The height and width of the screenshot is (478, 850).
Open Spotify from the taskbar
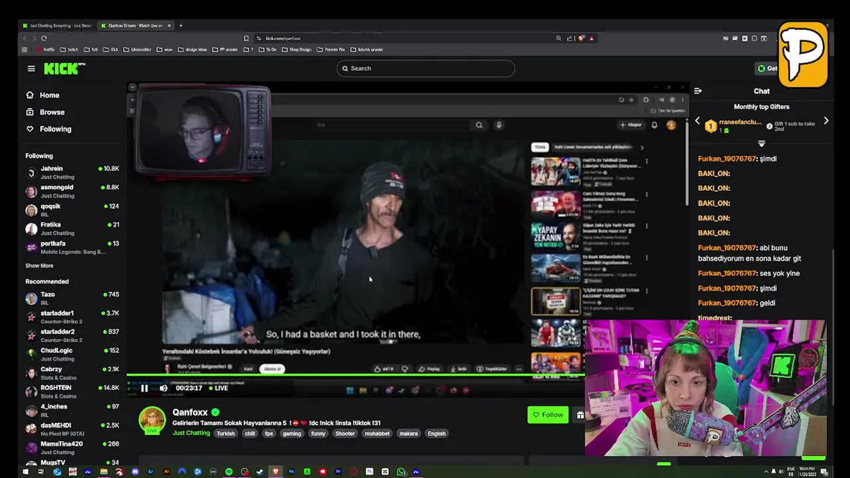point(228,471)
